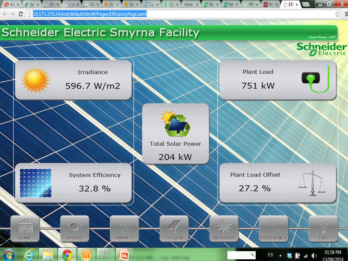
Task: Click the Total Solar Power value 204 kW
Action: click(x=175, y=157)
